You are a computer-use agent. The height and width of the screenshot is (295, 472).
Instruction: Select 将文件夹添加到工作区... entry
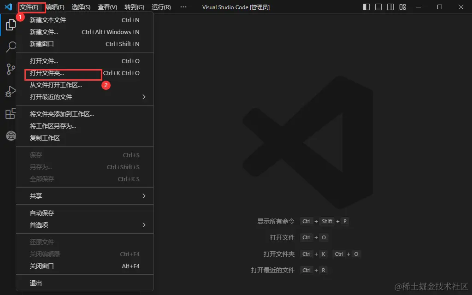pos(85,114)
